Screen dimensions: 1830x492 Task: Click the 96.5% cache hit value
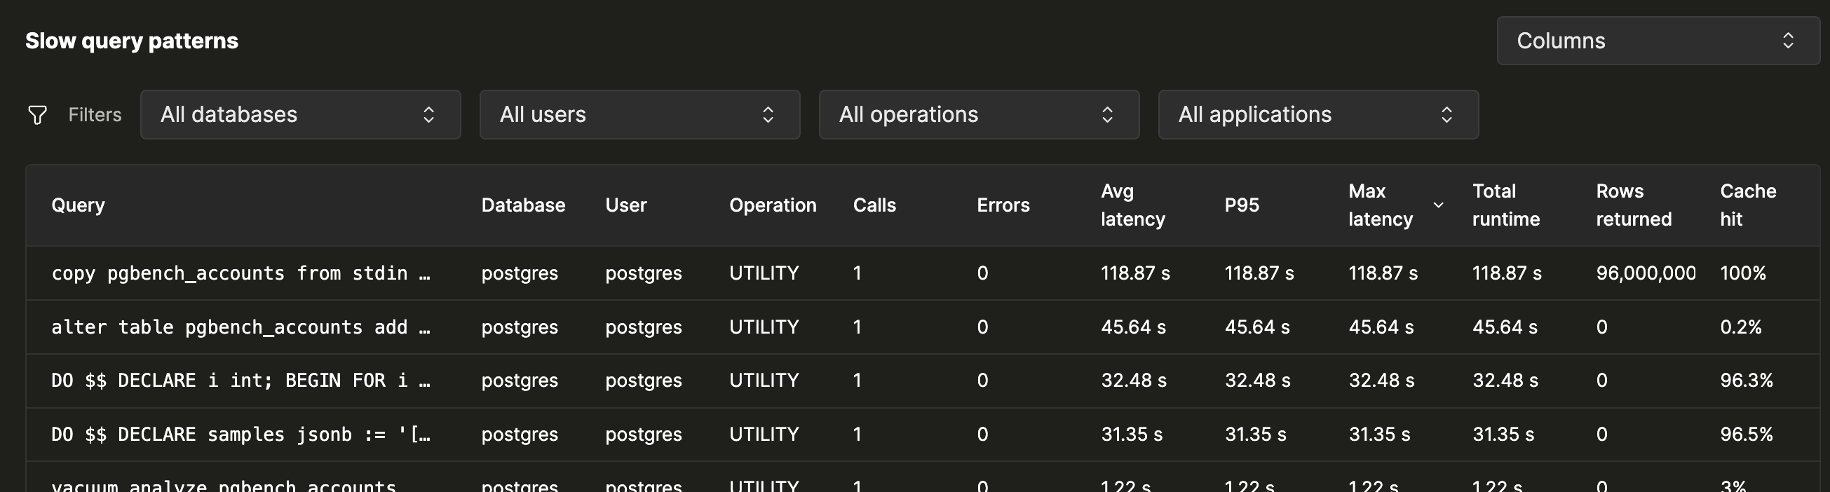tap(1746, 435)
